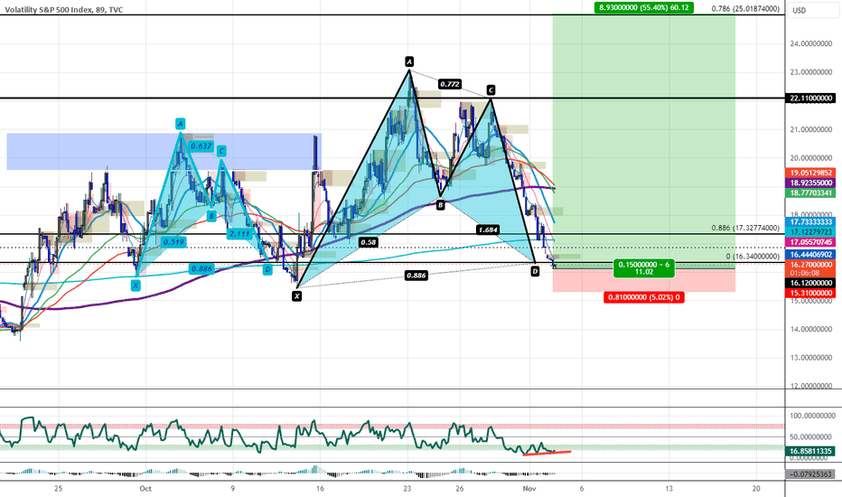Screen dimensions: 842x497
Task: Click the red 0.81000000 (5.02%) stop label
Action: 644,297
